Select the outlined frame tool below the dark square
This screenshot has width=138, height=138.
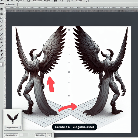click(x=2, y=14)
